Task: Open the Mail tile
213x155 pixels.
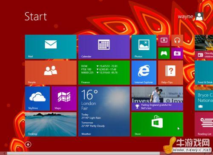Action: [x=51, y=47]
